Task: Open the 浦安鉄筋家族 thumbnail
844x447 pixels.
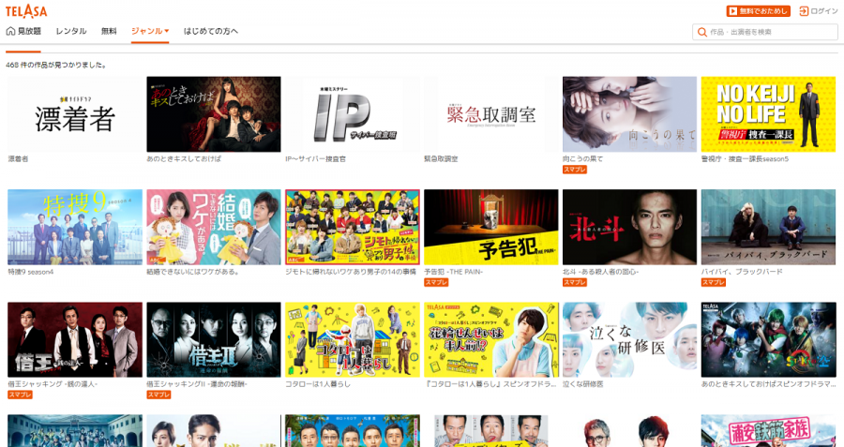Action: tap(768, 431)
